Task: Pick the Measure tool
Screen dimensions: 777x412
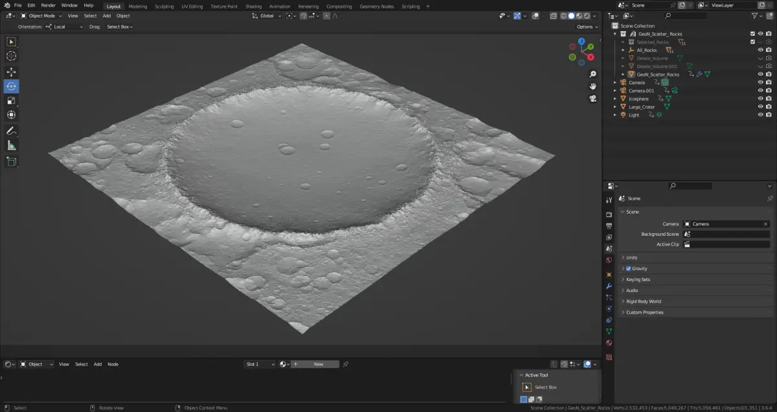Action: coord(11,146)
